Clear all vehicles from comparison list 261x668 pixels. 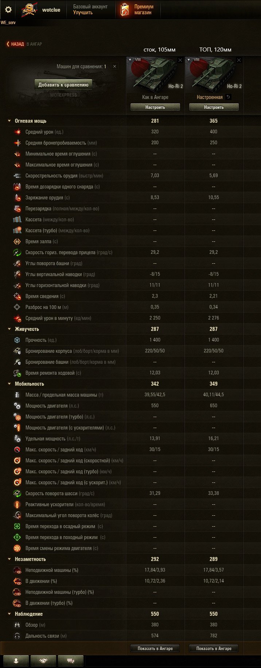(x=114, y=66)
